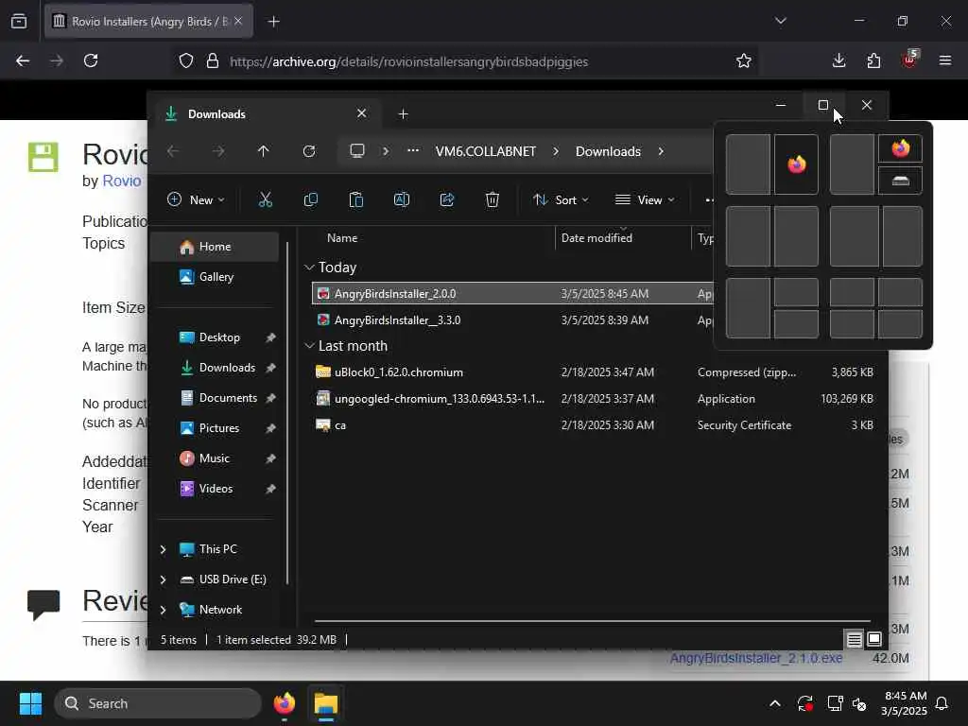Click the taskbar Search box
The height and width of the screenshot is (726, 968).
(158, 703)
